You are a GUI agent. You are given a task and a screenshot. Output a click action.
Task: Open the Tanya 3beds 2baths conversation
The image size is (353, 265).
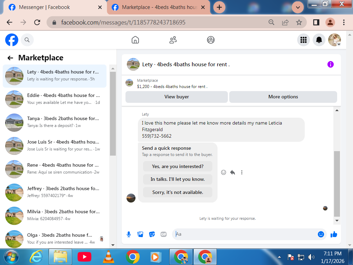55,122
